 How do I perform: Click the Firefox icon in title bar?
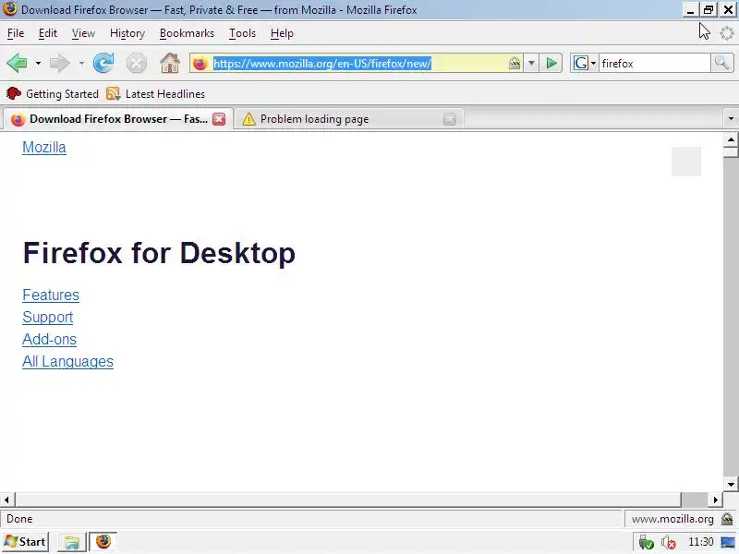[10, 9]
